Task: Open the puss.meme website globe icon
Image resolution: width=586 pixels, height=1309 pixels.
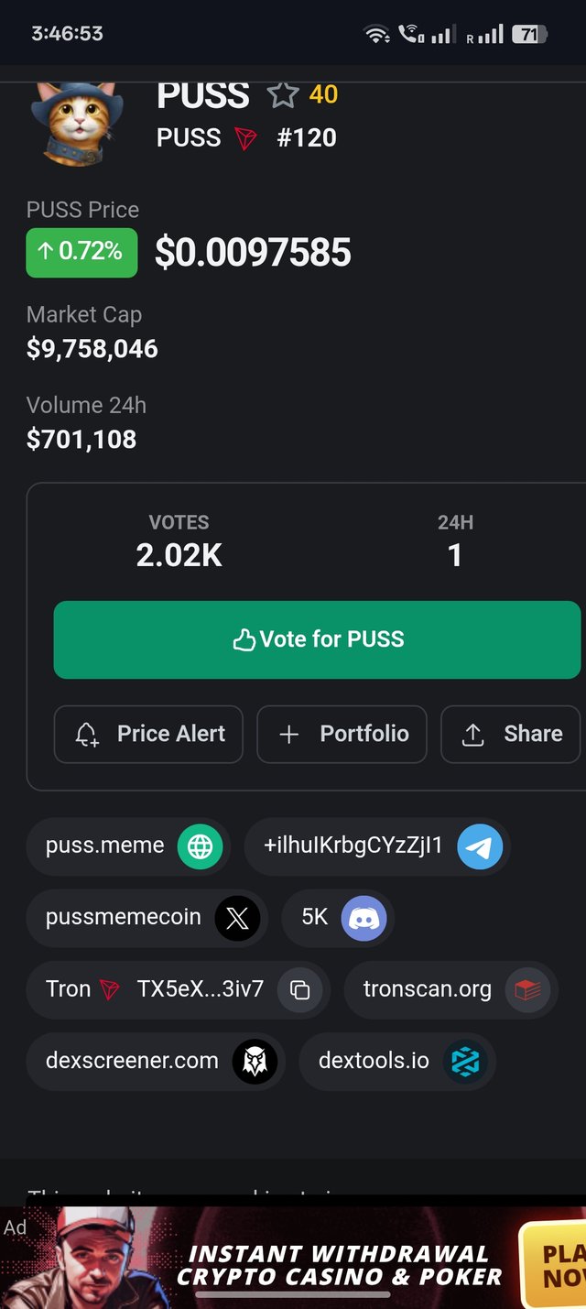Action: click(200, 846)
